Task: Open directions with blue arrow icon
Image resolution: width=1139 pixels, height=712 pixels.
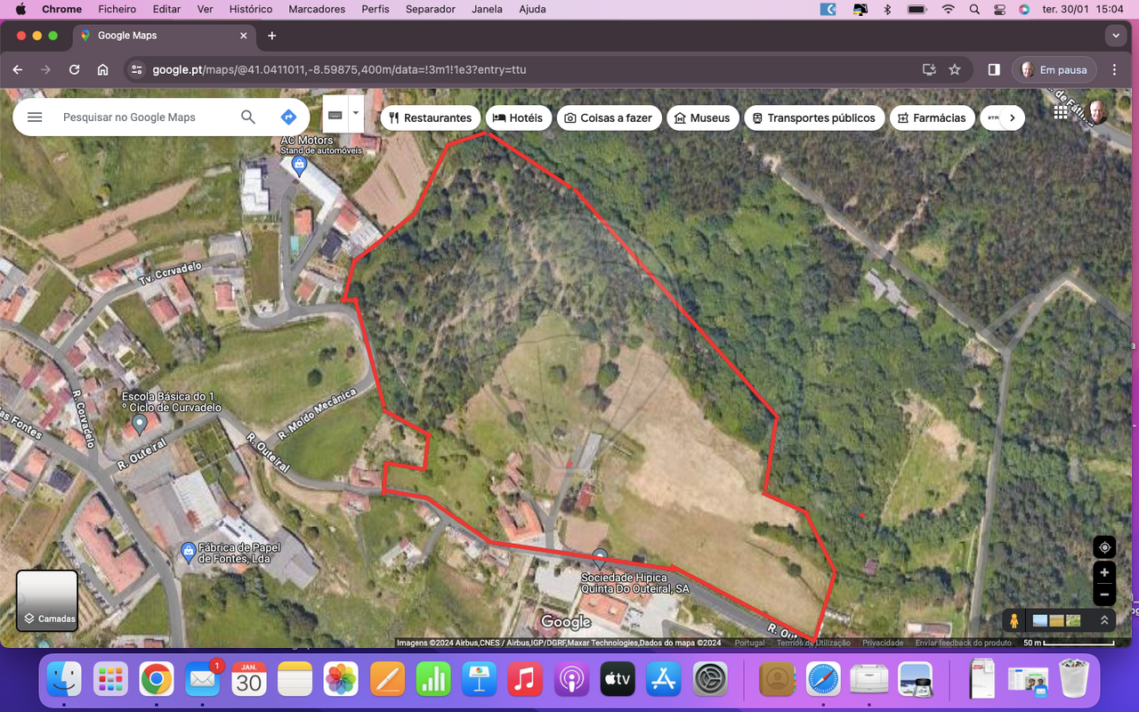Action: coord(288,117)
